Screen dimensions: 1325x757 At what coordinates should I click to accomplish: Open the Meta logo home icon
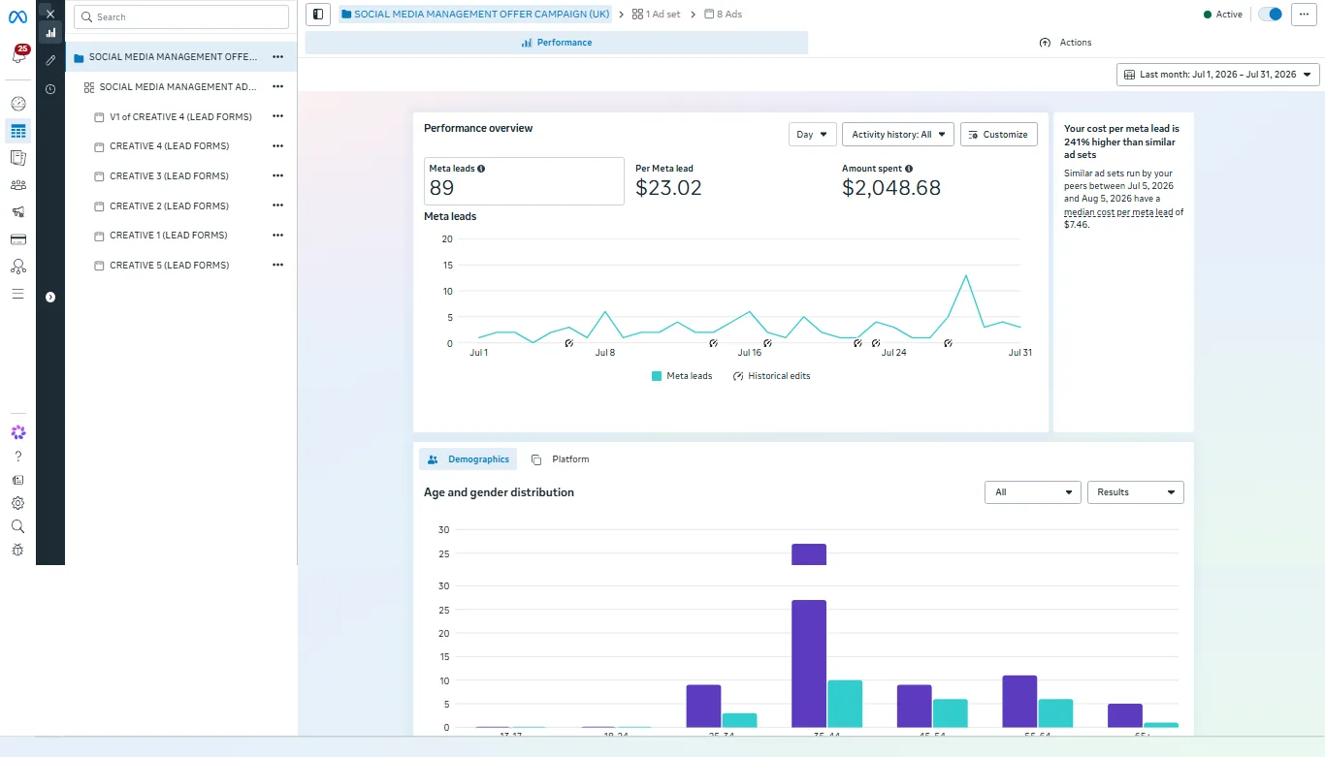17,16
